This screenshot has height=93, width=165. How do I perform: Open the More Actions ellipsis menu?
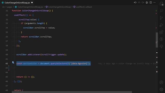tap(154, 2)
